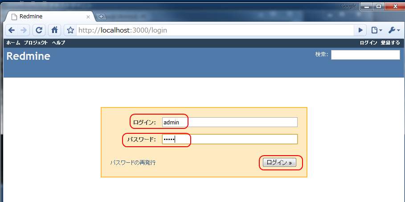Click into the パスワード password field
405x202 pixels.
(x=229, y=139)
